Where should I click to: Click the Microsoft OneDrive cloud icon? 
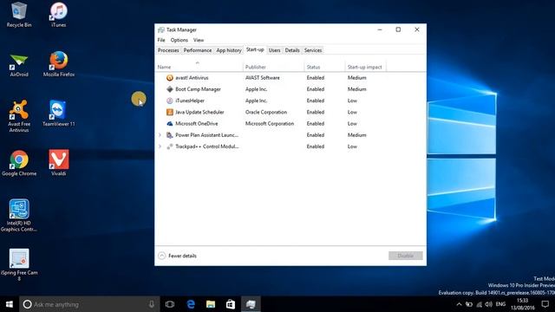click(x=170, y=123)
